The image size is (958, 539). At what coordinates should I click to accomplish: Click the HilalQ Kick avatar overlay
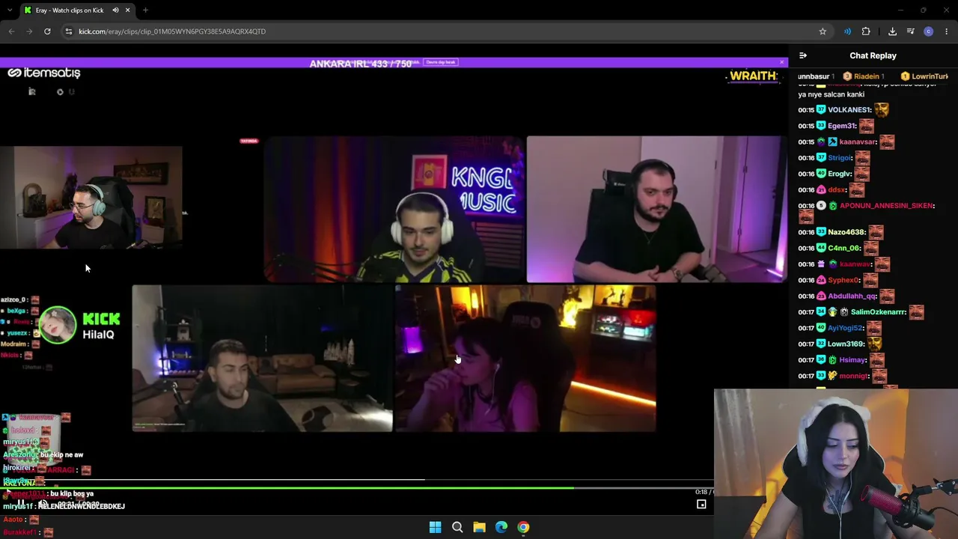click(58, 325)
